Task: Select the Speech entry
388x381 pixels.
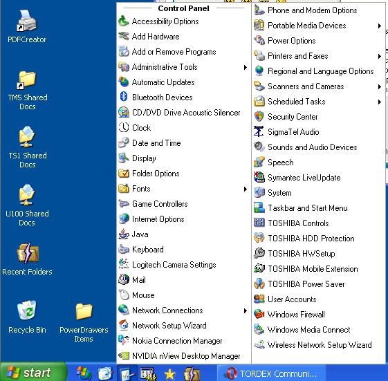Action: point(318,162)
